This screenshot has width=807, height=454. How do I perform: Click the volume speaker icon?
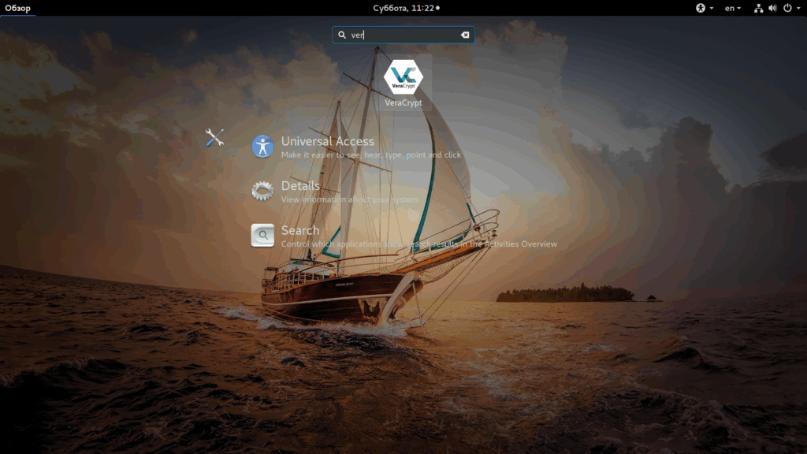(772, 8)
